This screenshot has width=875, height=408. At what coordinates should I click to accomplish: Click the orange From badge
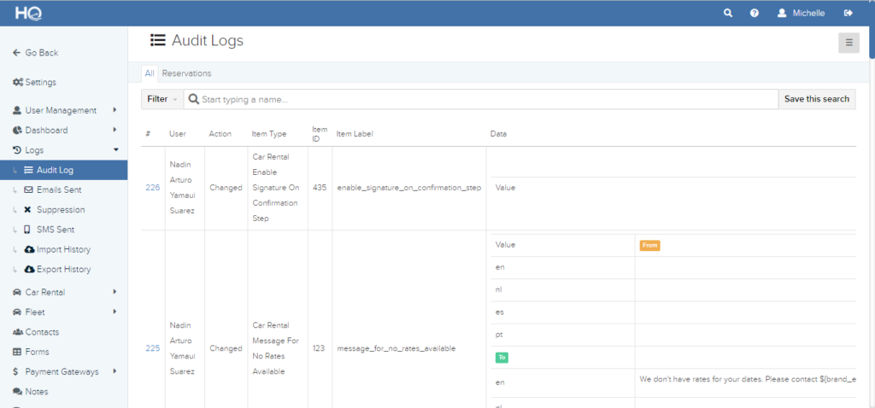coord(650,245)
